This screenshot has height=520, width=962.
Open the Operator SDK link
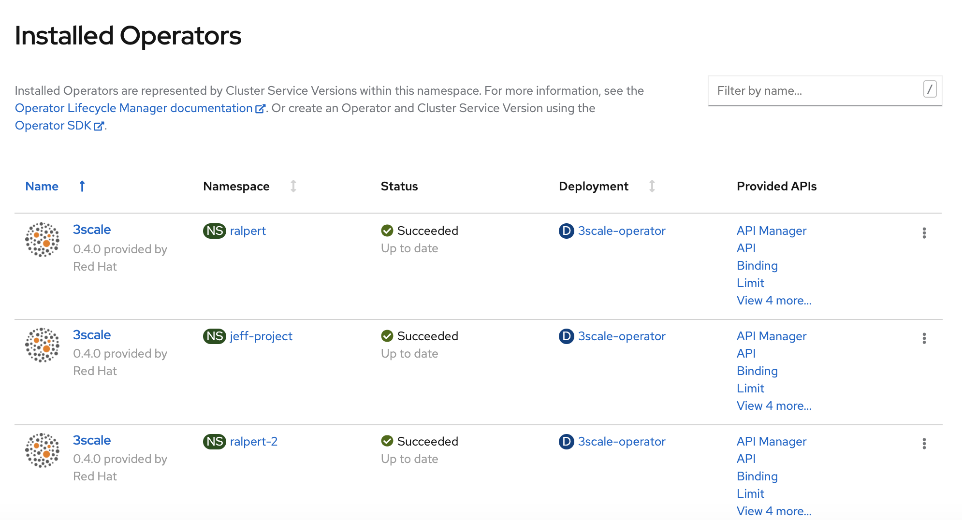click(53, 126)
